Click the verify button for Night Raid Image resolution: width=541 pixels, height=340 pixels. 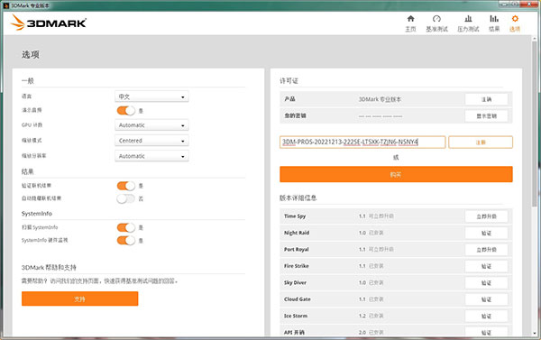tap(486, 233)
